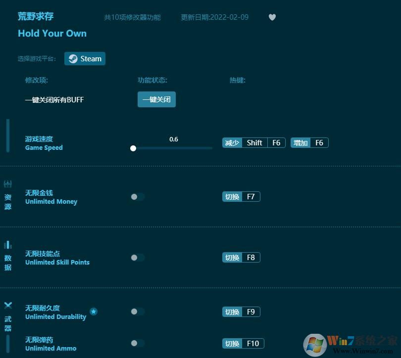This screenshot has height=358, width=401.
Task: Click the F9 hotkey for Unlimited Durability
Action: pos(241,312)
